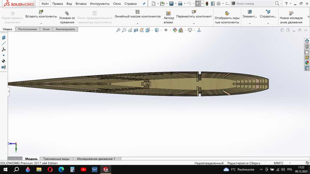Click the Coordinate System axes icon
Image resolution: width=310 pixels, height=174 pixels.
[x=4, y=49]
